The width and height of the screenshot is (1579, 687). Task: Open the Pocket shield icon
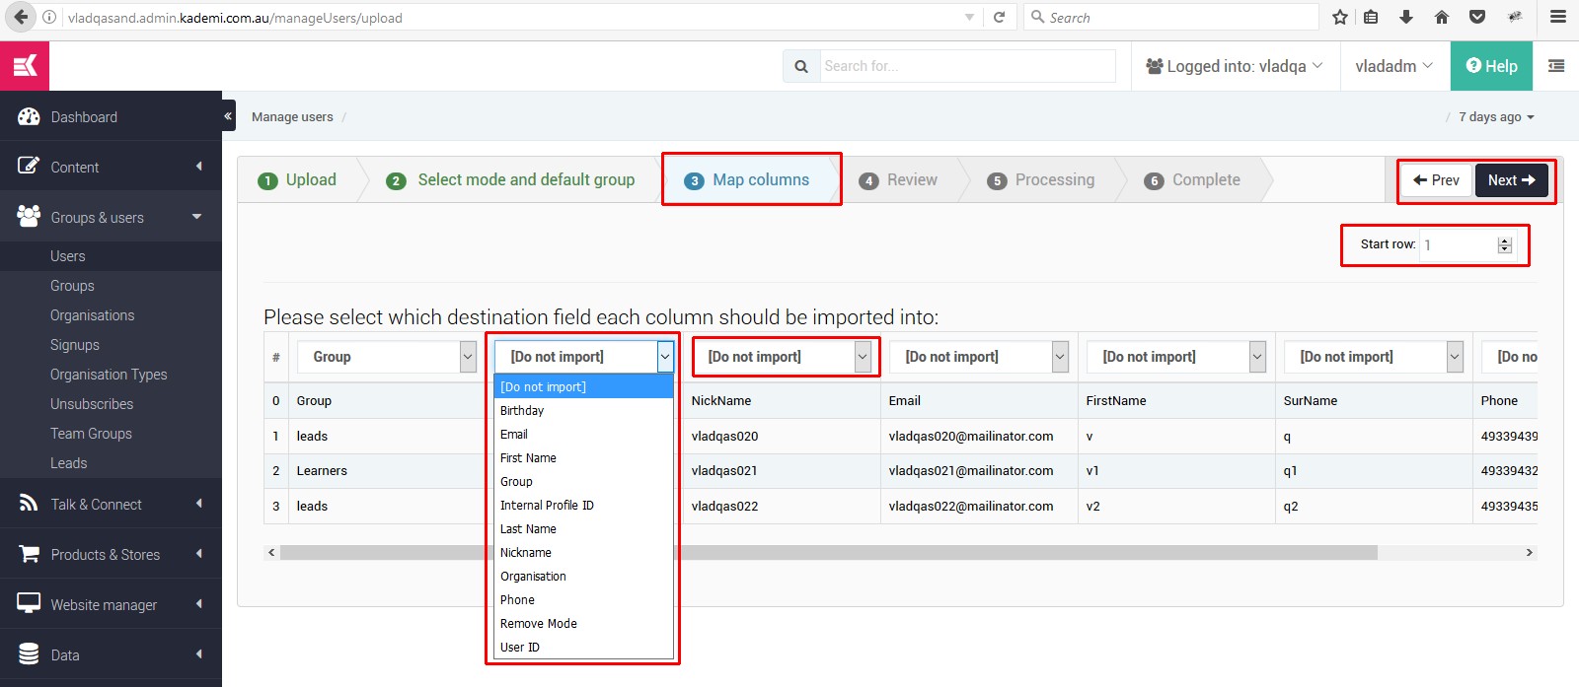tap(1477, 17)
